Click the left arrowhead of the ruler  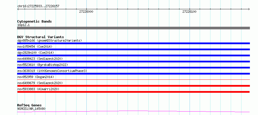[x=18, y=9]
